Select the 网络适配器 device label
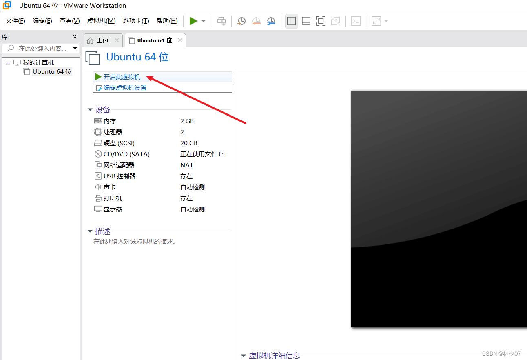The width and height of the screenshot is (527, 360). pyautogui.click(x=119, y=165)
